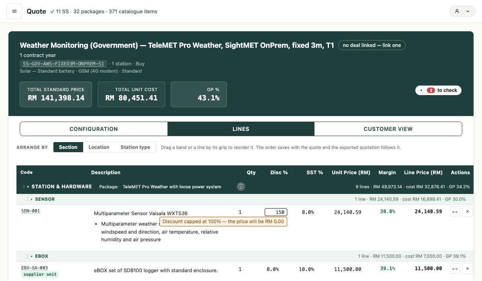Click the Total Unit Cost card
This screenshot has height=281, width=482.
pos(131,94)
